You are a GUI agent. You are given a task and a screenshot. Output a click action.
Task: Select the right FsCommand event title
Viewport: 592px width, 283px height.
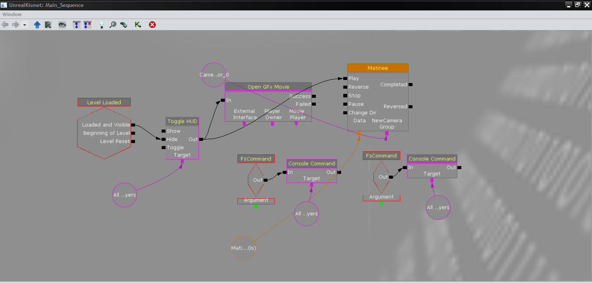click(x=382, y=155)
